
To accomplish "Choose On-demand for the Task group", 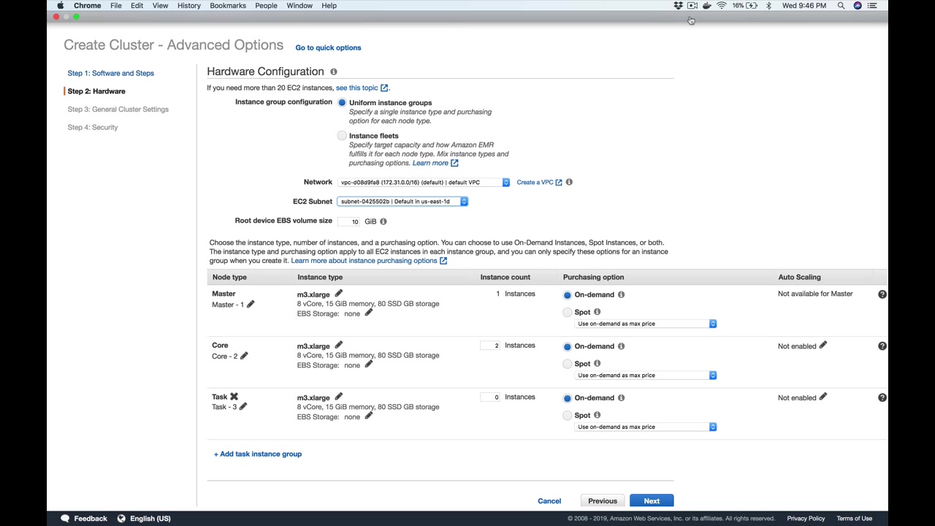I will pos(568,398).
